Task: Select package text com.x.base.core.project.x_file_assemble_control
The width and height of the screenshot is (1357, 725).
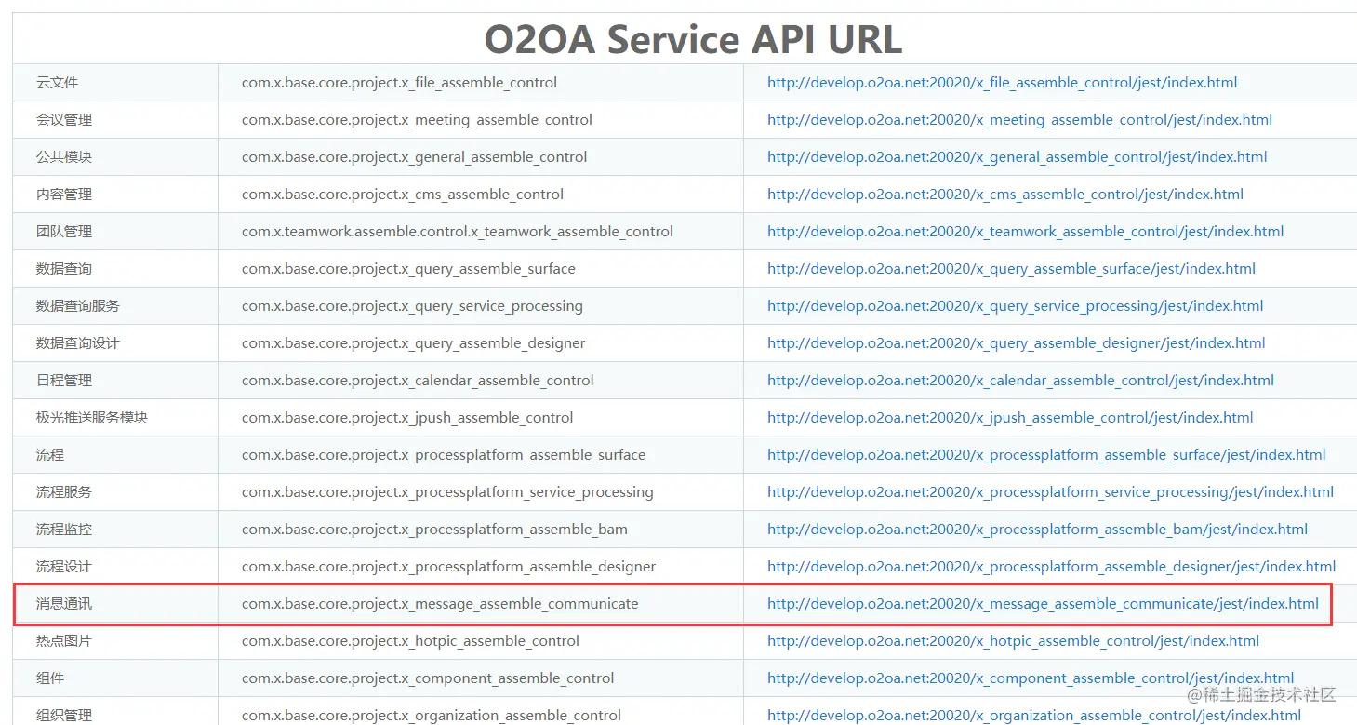Action: click(399, 83)
